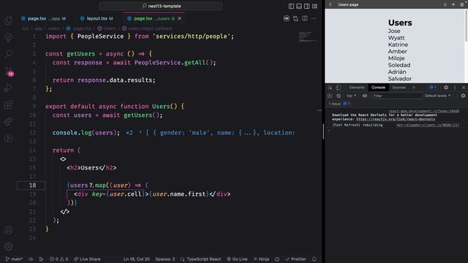Click the console Filter input
This screenshot has height=263, width=468.
397,96
